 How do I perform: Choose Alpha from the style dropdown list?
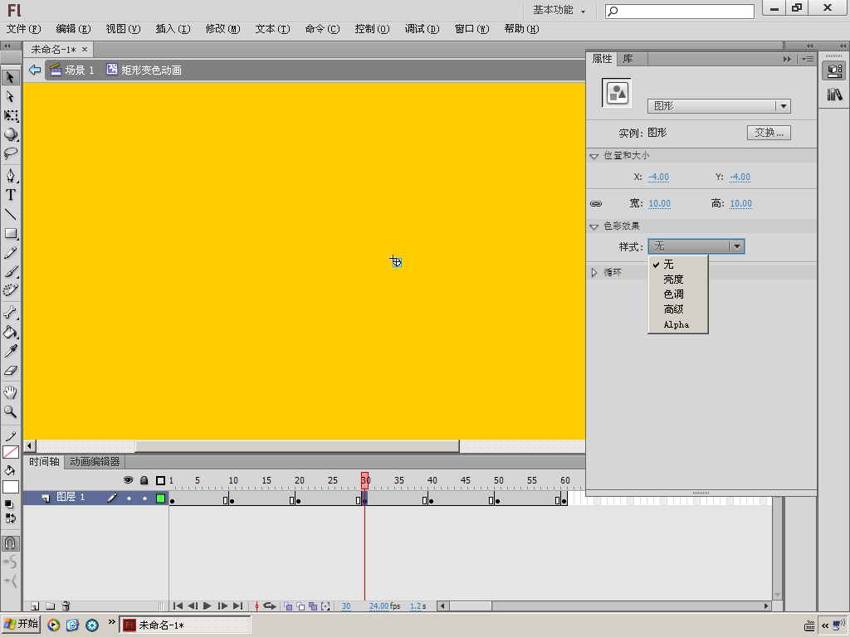[677, 324]
